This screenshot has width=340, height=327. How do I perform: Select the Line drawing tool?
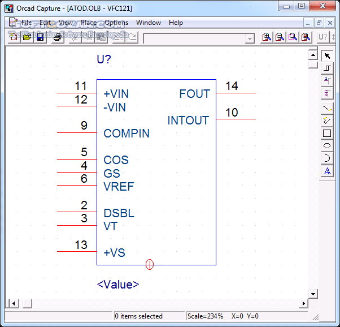(327, 107)
